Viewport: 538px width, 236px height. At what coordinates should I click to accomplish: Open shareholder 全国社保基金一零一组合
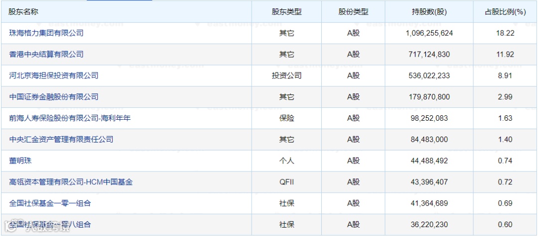click(50, 203)
